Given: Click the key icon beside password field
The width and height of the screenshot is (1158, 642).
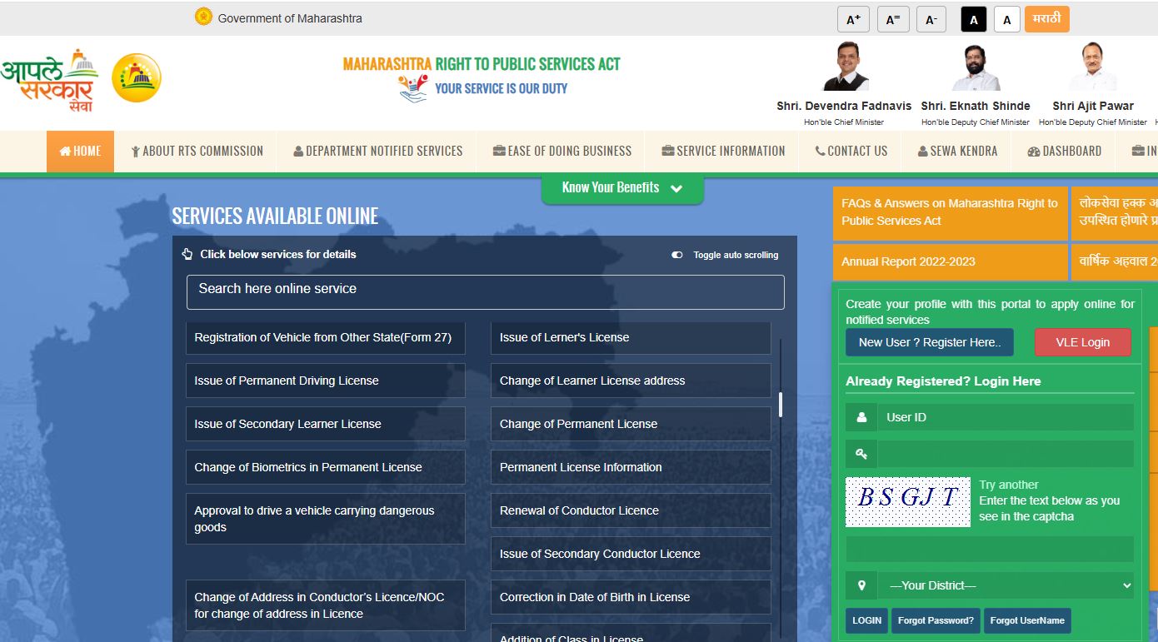Looking at the screenshot, I should click(x=861, y=454).
